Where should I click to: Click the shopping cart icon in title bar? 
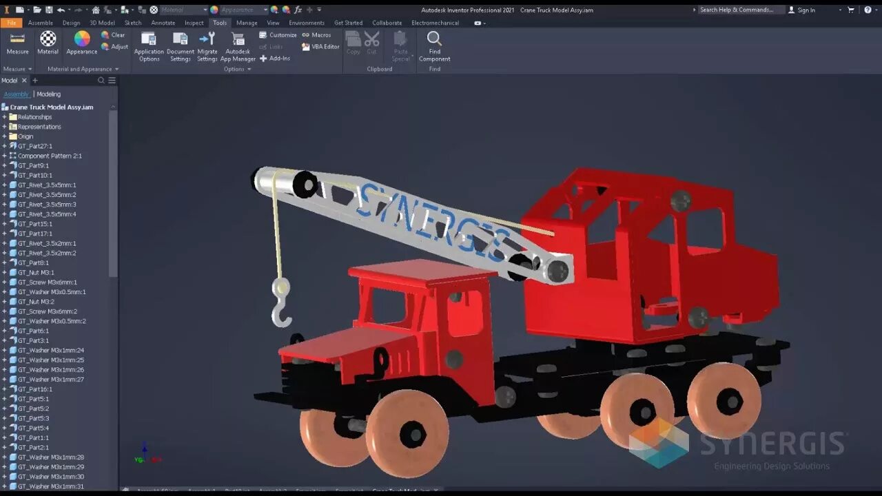pyautogui.click(x=851, y=10)
